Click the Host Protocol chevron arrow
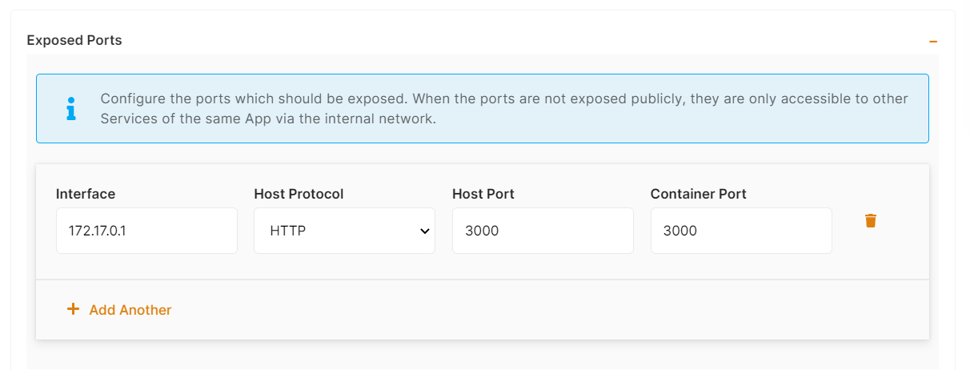The image size is (970, 370). pyautogui.click(x=424, y=231)
